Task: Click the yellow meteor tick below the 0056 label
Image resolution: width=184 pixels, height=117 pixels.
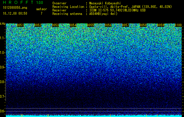Action: pos(110,115)
